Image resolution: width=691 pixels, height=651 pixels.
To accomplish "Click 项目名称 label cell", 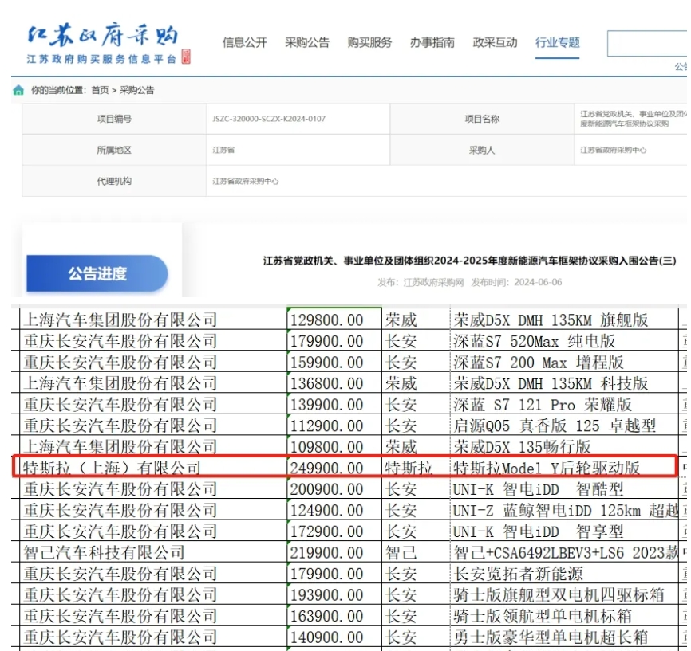I will coord(482,119).
